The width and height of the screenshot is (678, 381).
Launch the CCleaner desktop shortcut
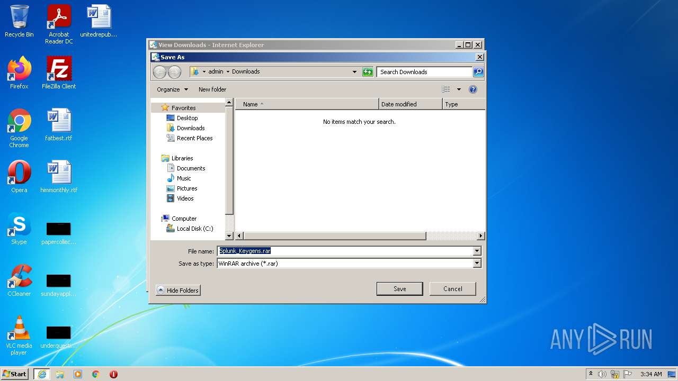19,280
